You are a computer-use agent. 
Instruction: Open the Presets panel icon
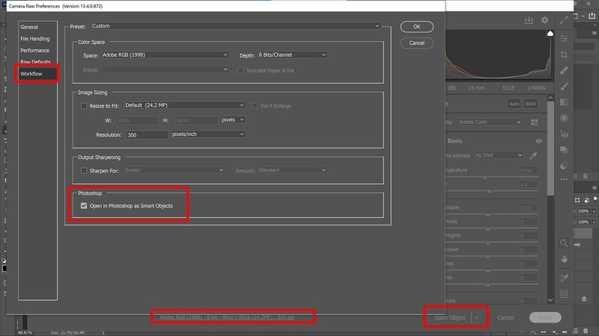(564, 166)
